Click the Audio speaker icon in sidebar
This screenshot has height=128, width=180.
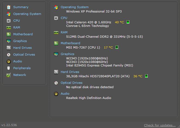click(x=9, y=61)
